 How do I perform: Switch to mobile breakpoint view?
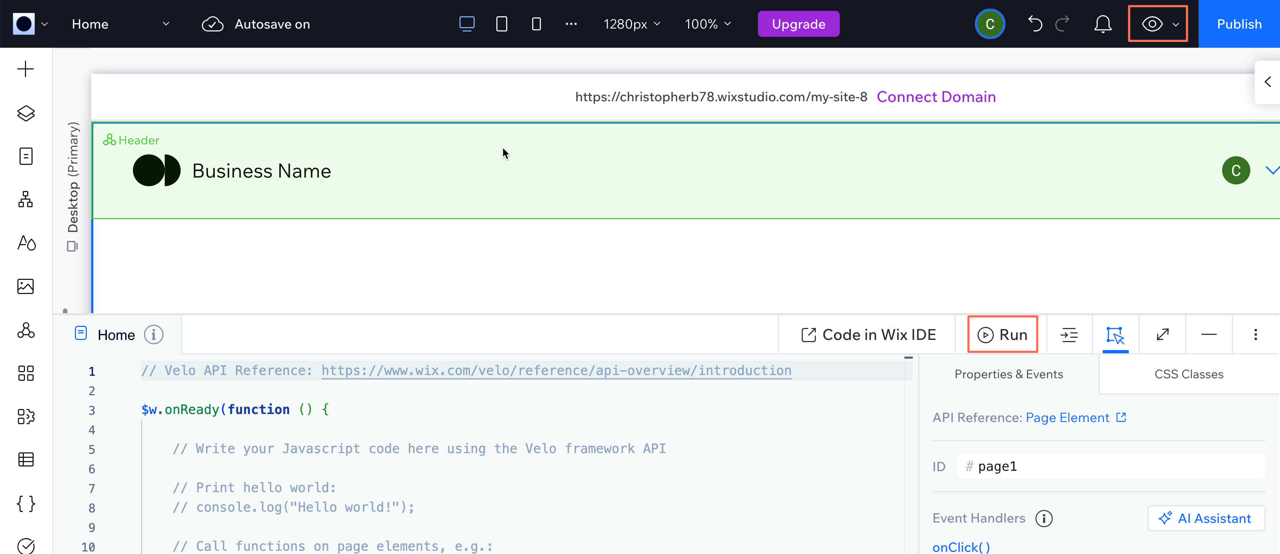tap(536, 24)
